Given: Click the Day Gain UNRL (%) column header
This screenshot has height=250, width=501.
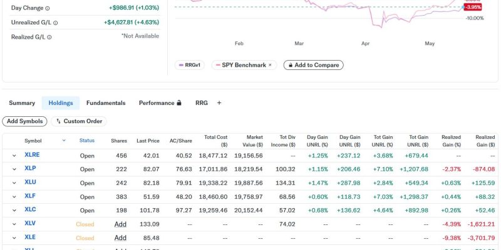Looking at the screenshot, I should pyautogui.click(x=317, y=141).
